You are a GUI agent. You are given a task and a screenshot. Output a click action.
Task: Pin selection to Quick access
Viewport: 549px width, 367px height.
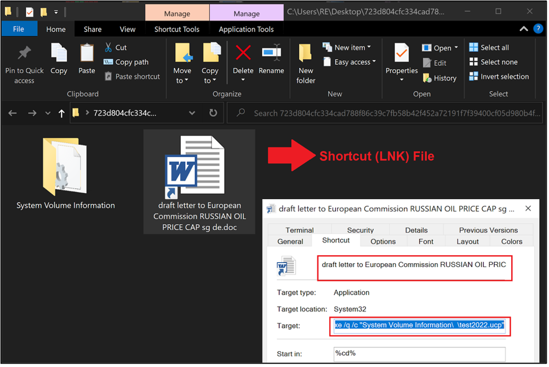[24, 65]
